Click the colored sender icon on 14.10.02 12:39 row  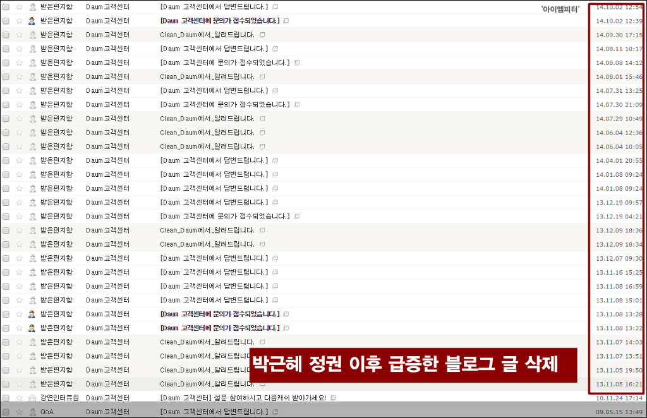pyautogui.click(x=32, y=21)
